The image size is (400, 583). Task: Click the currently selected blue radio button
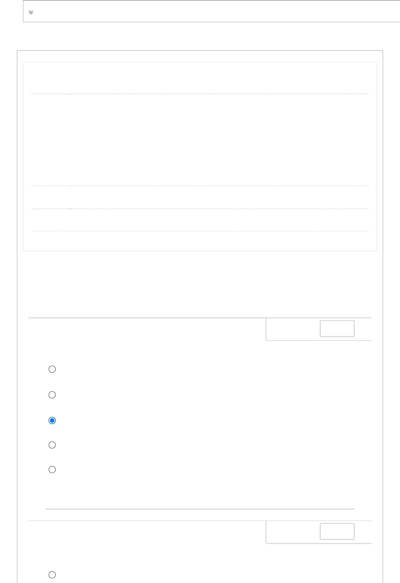(x=52, y=420)
